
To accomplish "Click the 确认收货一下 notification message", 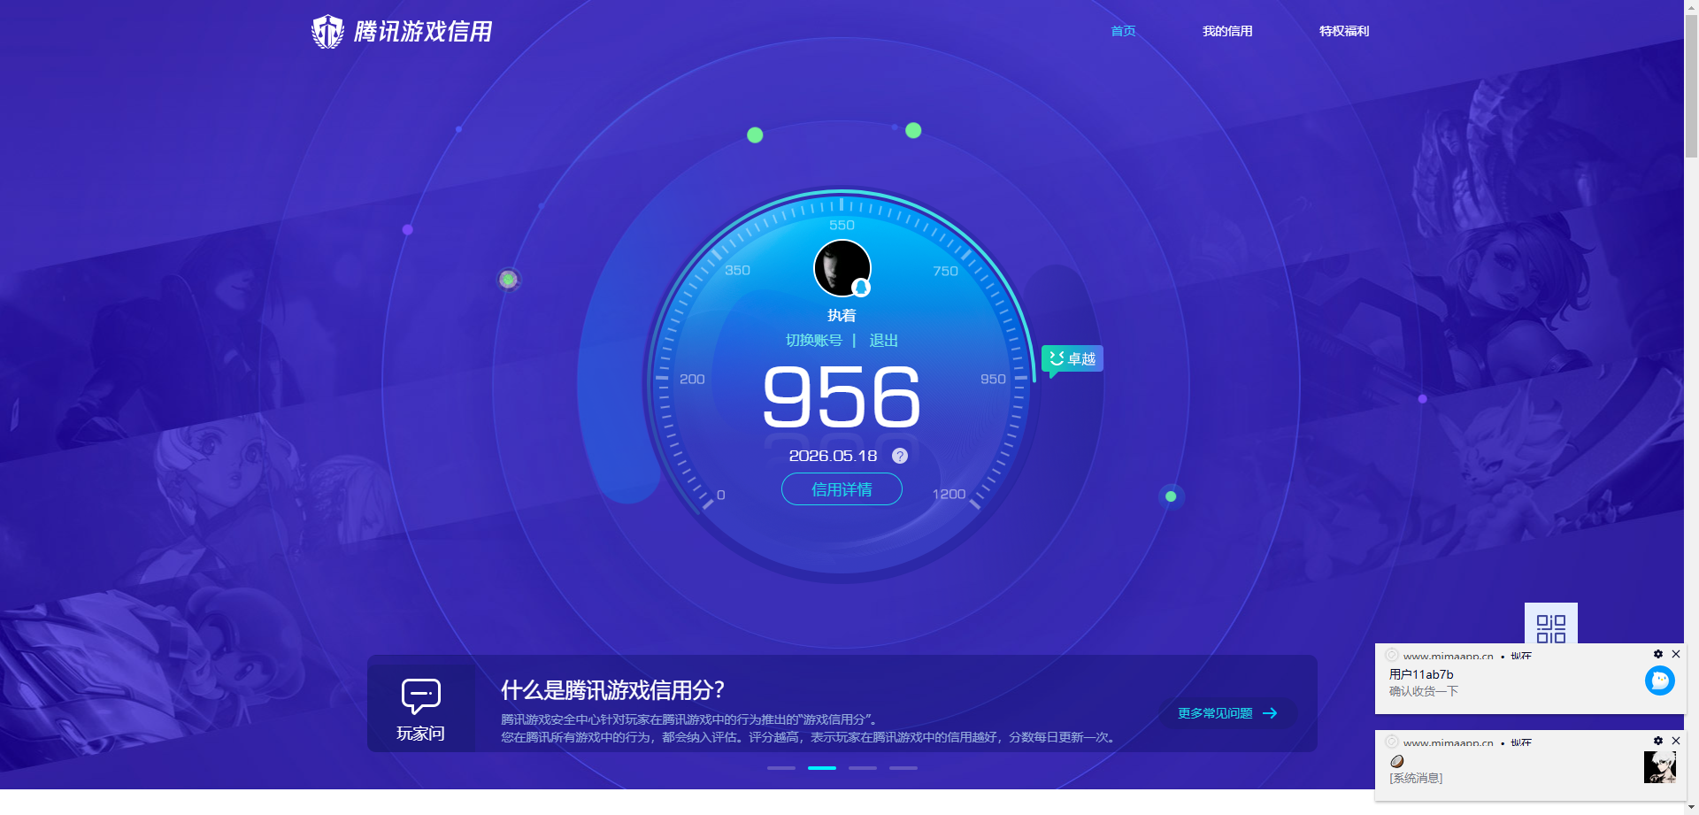I will (x=1424, y=691).
